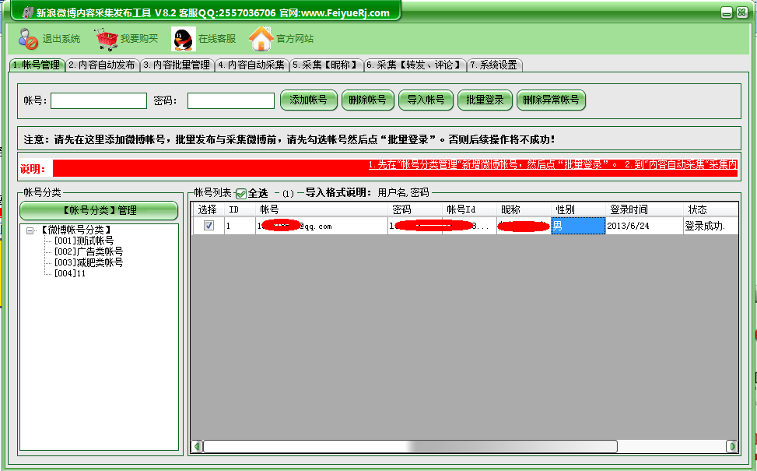Click the app icon in the title bar
Image resolution: width=757 pixels, height=471 pixels.
pos(28,12)
